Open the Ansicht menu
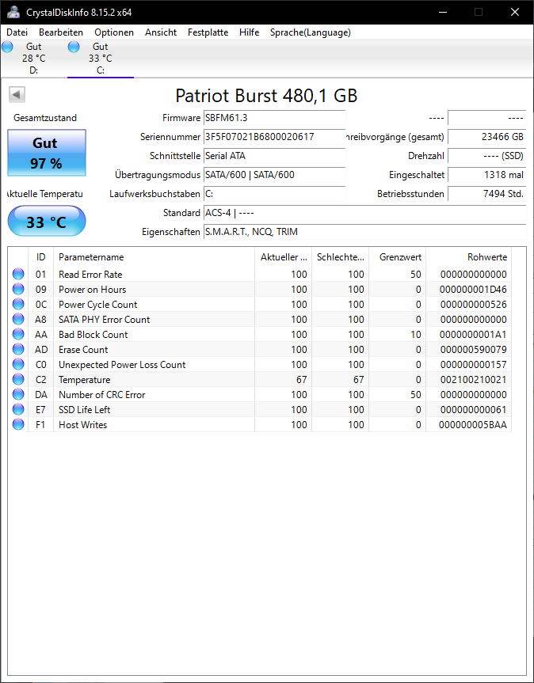 coord(161,32)
